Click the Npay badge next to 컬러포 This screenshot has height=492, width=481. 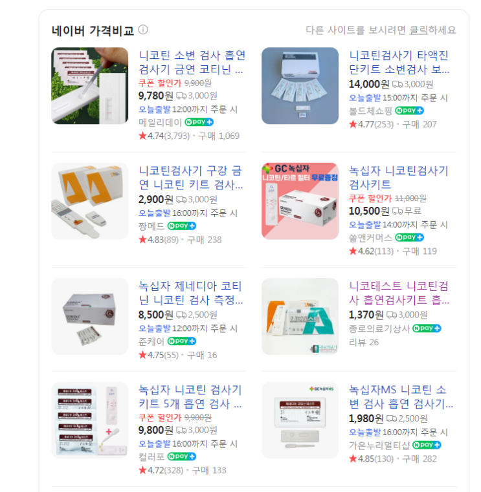point(182,456)
